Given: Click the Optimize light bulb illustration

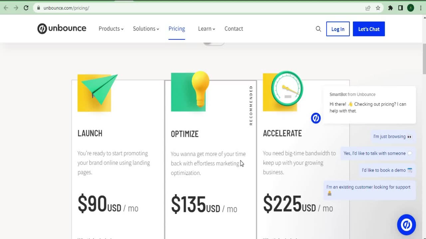Looking at the screenshot, I should click(x=190, y=91).
